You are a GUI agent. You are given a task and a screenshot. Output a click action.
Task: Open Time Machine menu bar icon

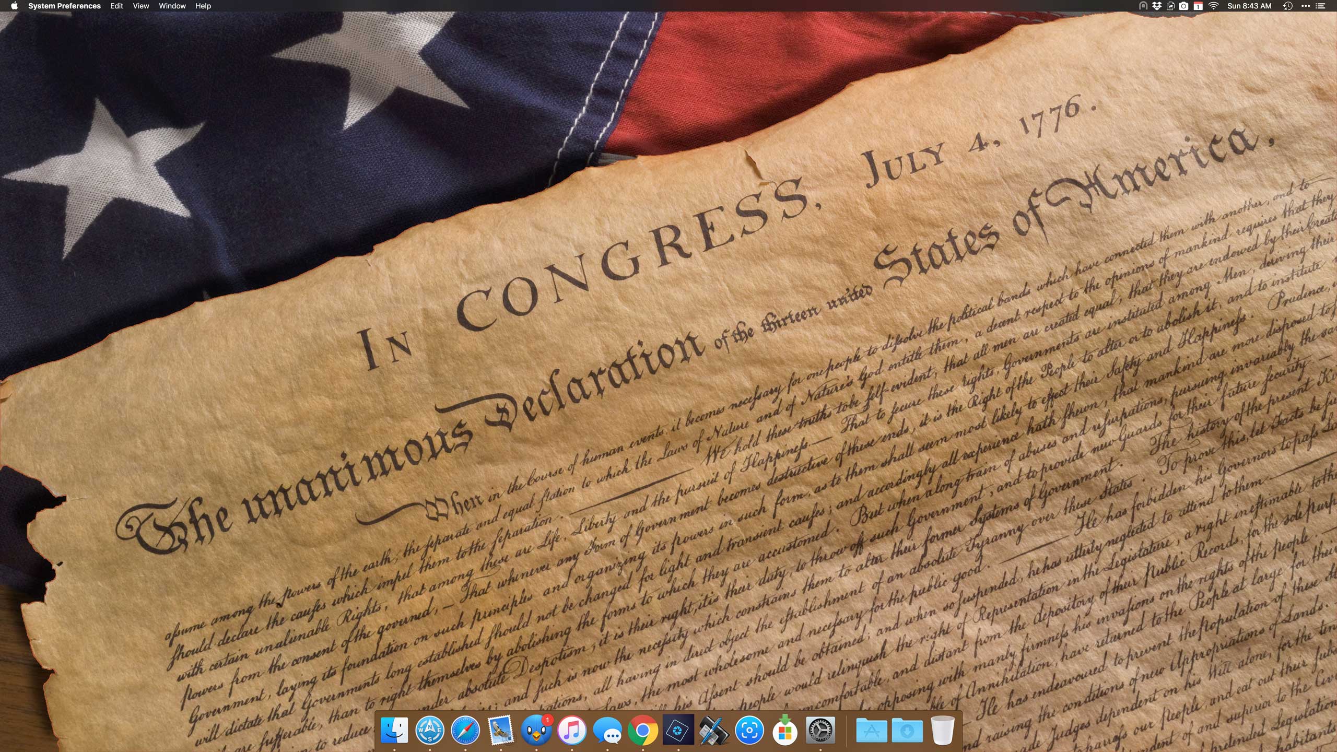[1287, 6]
